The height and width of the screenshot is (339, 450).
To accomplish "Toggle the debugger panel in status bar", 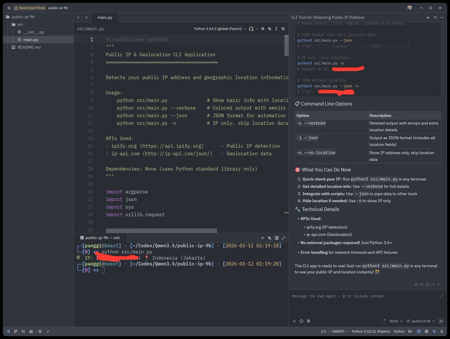I will point(427,331).
